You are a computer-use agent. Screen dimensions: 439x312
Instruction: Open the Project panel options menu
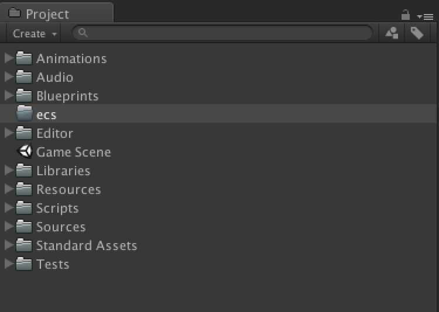coord(426,17)
